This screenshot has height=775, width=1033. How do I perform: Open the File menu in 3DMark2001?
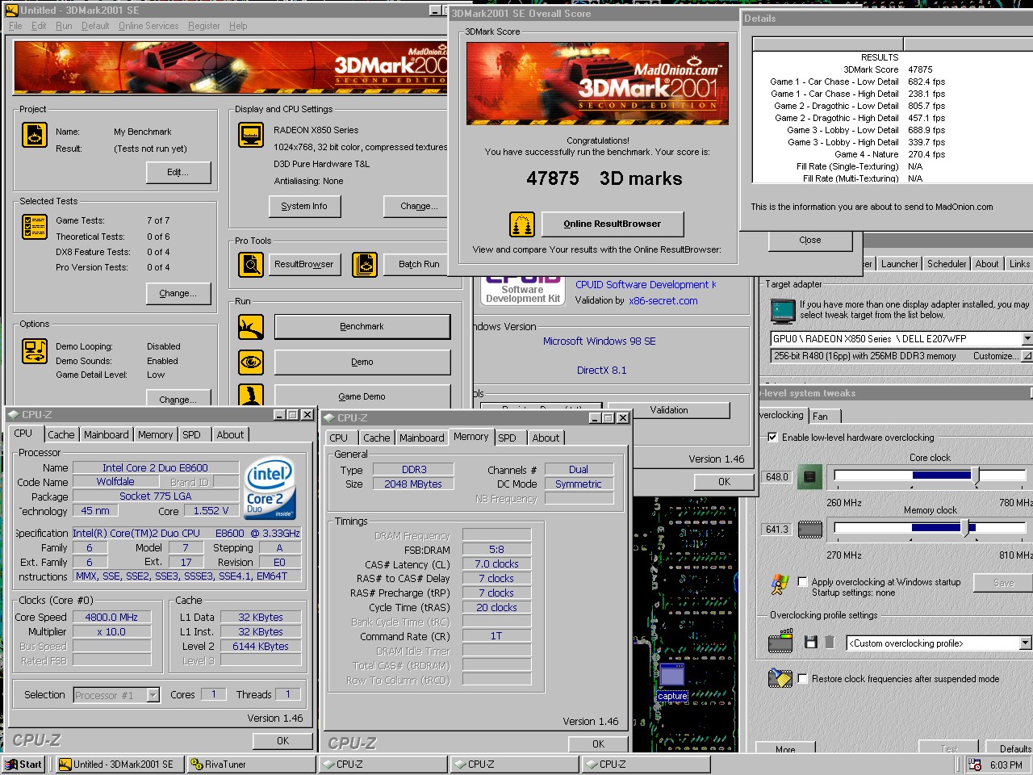[15, 26]
